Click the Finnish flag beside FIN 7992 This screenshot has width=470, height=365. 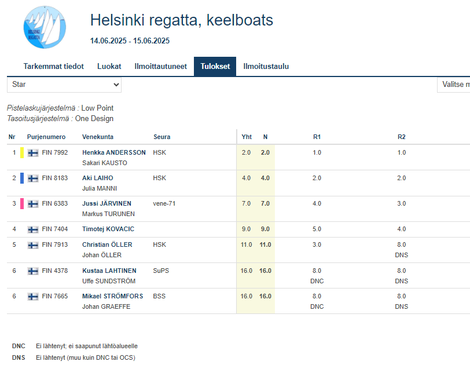click(x=33, y=153)
